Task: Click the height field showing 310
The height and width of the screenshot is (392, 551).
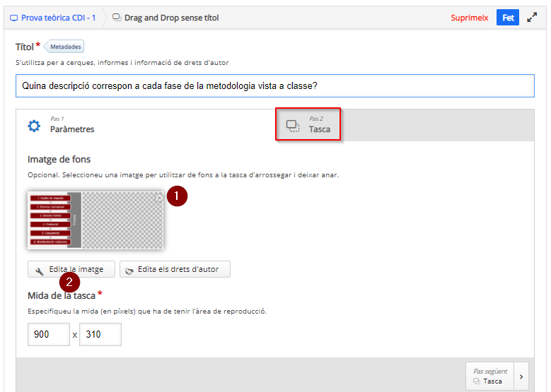Action: point(100,335)
